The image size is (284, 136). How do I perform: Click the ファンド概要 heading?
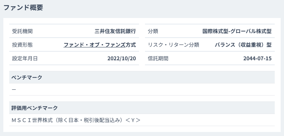coord(23,8)
